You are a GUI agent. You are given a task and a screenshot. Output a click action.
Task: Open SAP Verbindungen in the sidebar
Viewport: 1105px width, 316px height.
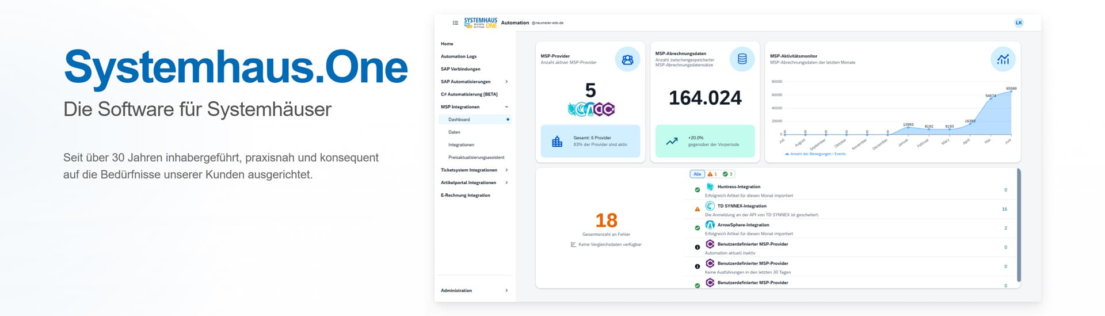coord(474,69)
